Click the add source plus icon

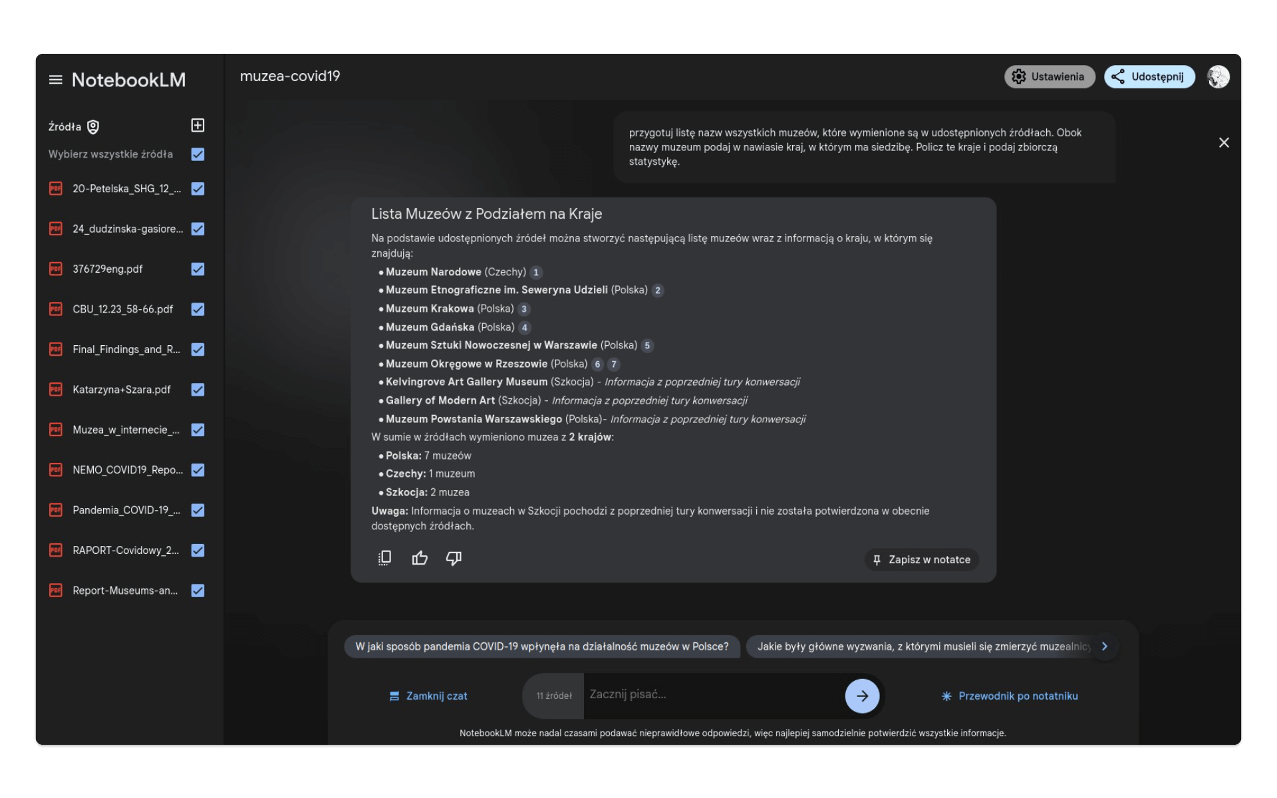(x=198, y=125)
